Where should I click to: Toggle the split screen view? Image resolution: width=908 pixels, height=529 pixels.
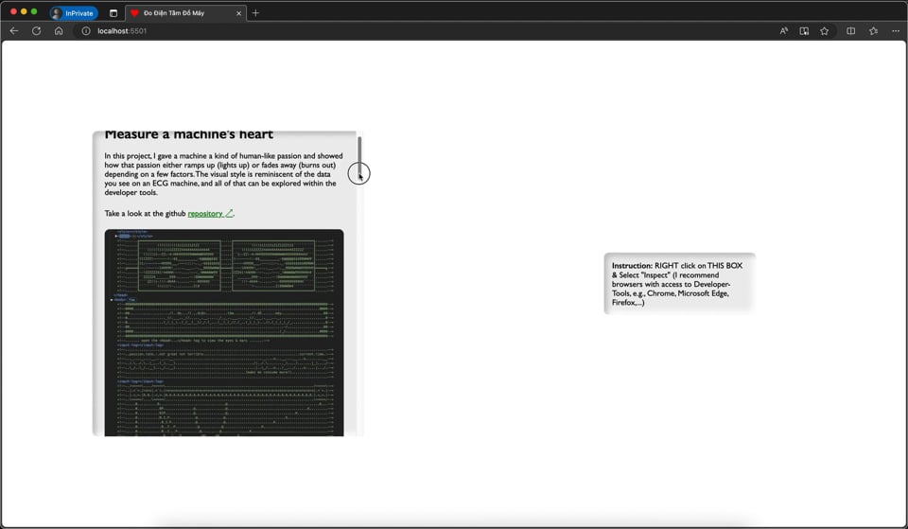(850, 30)
